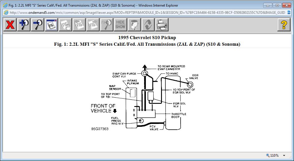Click the Internet Explorer page icon in address bar
Viewport: 294px width, 161px height.
(x=6, y=13)
